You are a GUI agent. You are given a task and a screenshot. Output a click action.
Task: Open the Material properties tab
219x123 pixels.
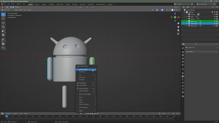tap(183, 92)
